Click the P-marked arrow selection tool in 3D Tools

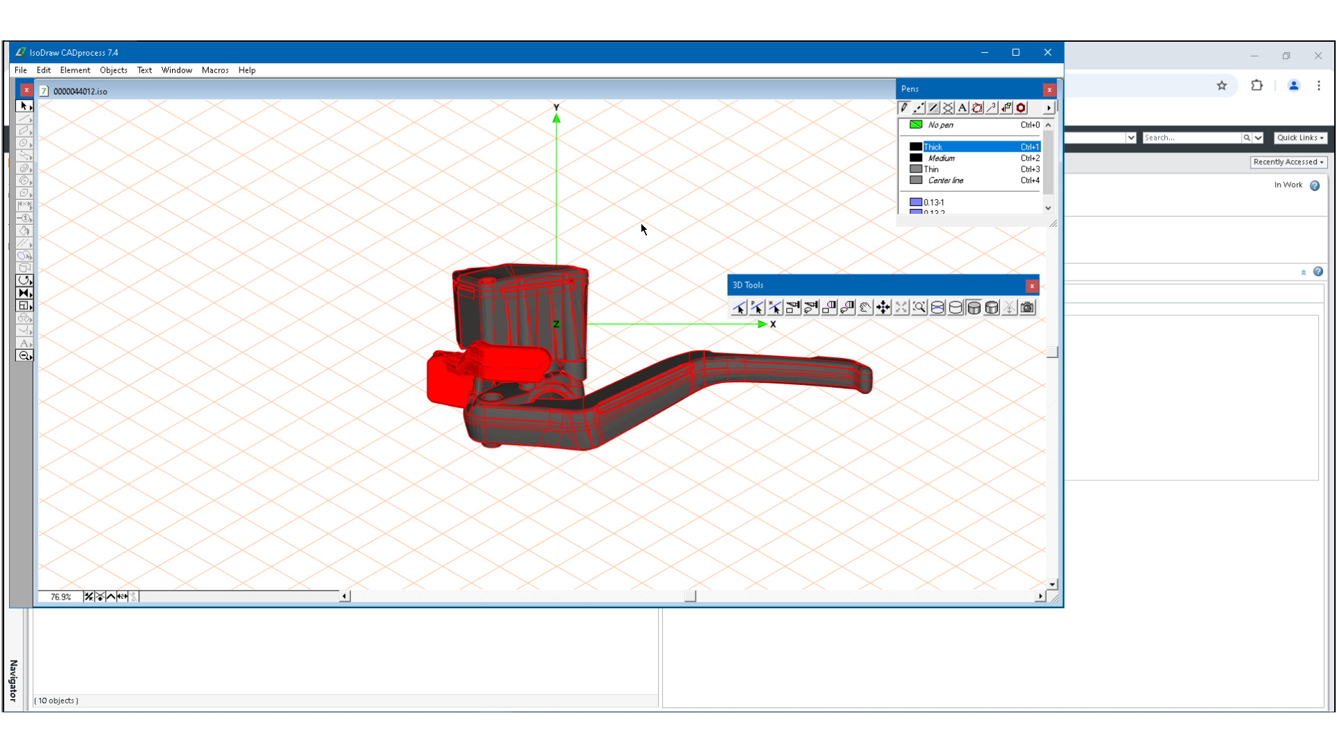[x=757, y=308]
